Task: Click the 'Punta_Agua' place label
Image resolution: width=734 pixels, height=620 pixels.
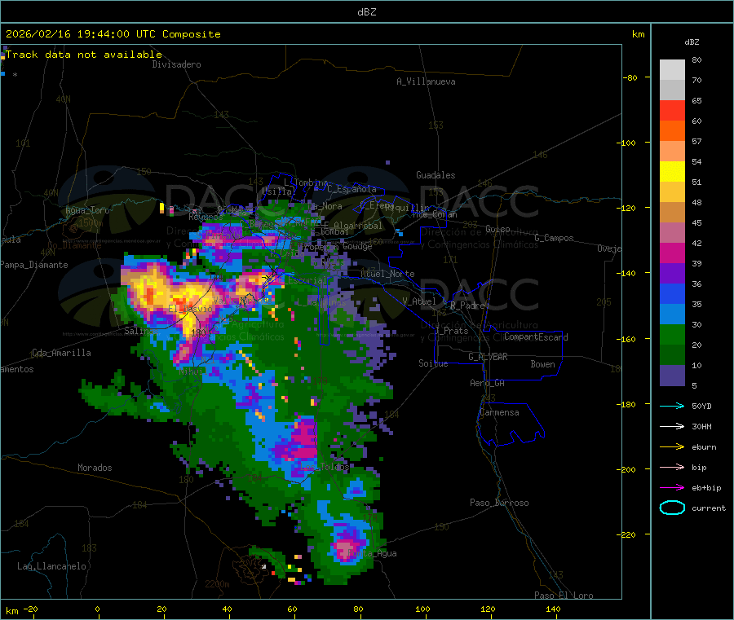Action: point(372,553)
